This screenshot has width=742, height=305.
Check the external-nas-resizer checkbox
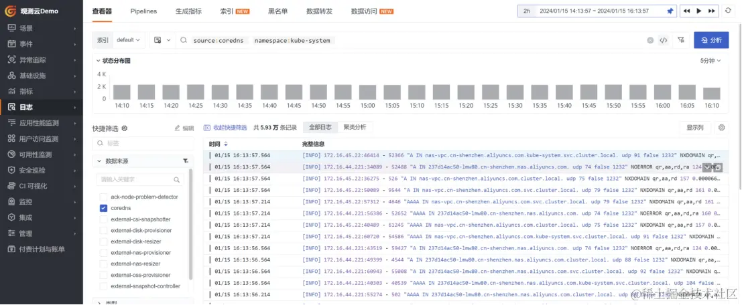tap(104, 264)
